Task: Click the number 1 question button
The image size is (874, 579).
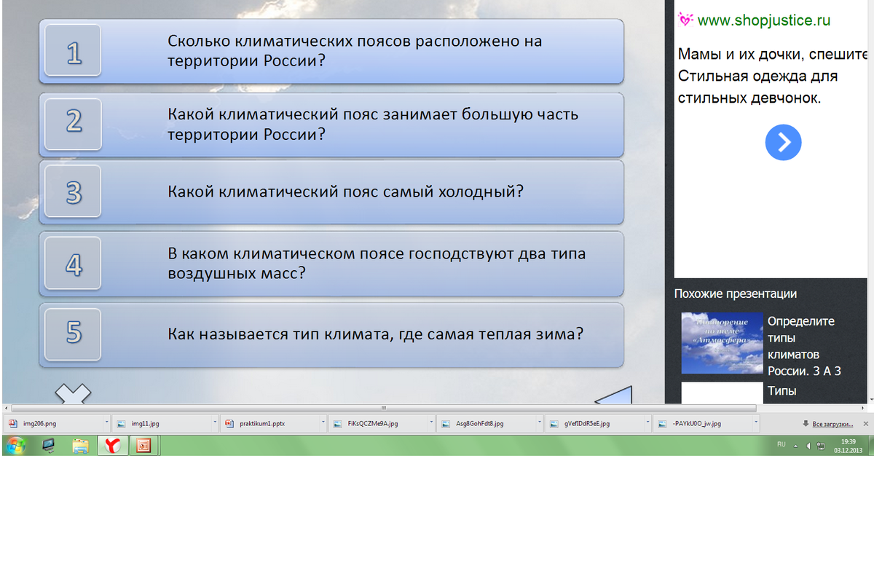Action: 73,50
